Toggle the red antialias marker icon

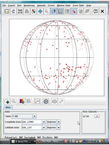point(74,11)
